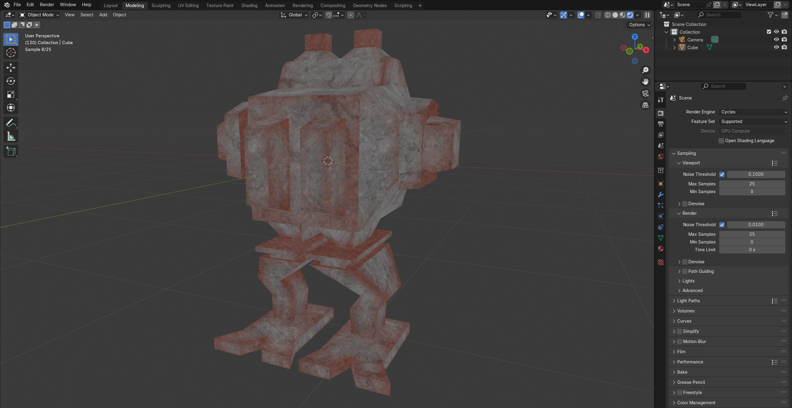Adjust Render Time Limit slider
Screen dimensions: 792x408
pos(752,250)
